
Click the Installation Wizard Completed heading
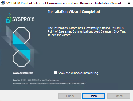point(74,12)
